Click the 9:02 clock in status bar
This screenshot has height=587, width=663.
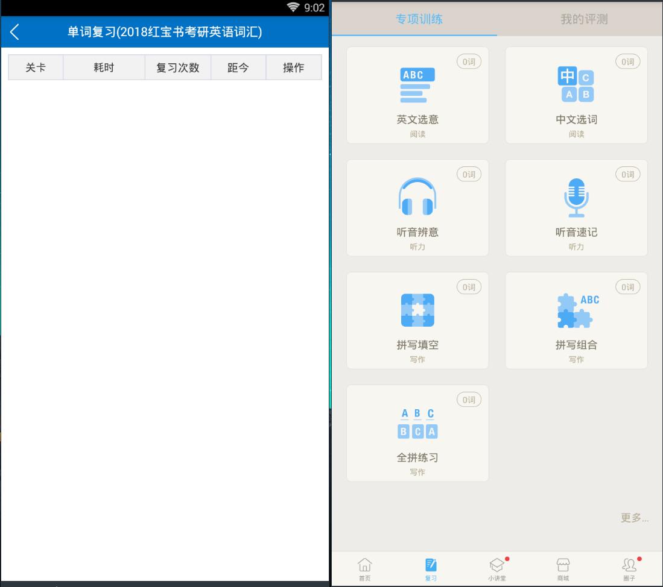(x=314, y=8)
